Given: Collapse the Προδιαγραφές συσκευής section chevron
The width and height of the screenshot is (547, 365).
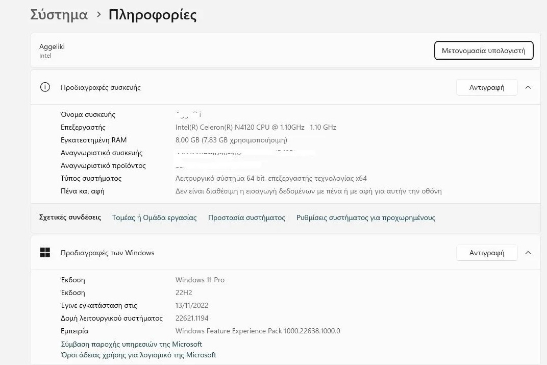Looking at the screenshot, I should 528,87.
